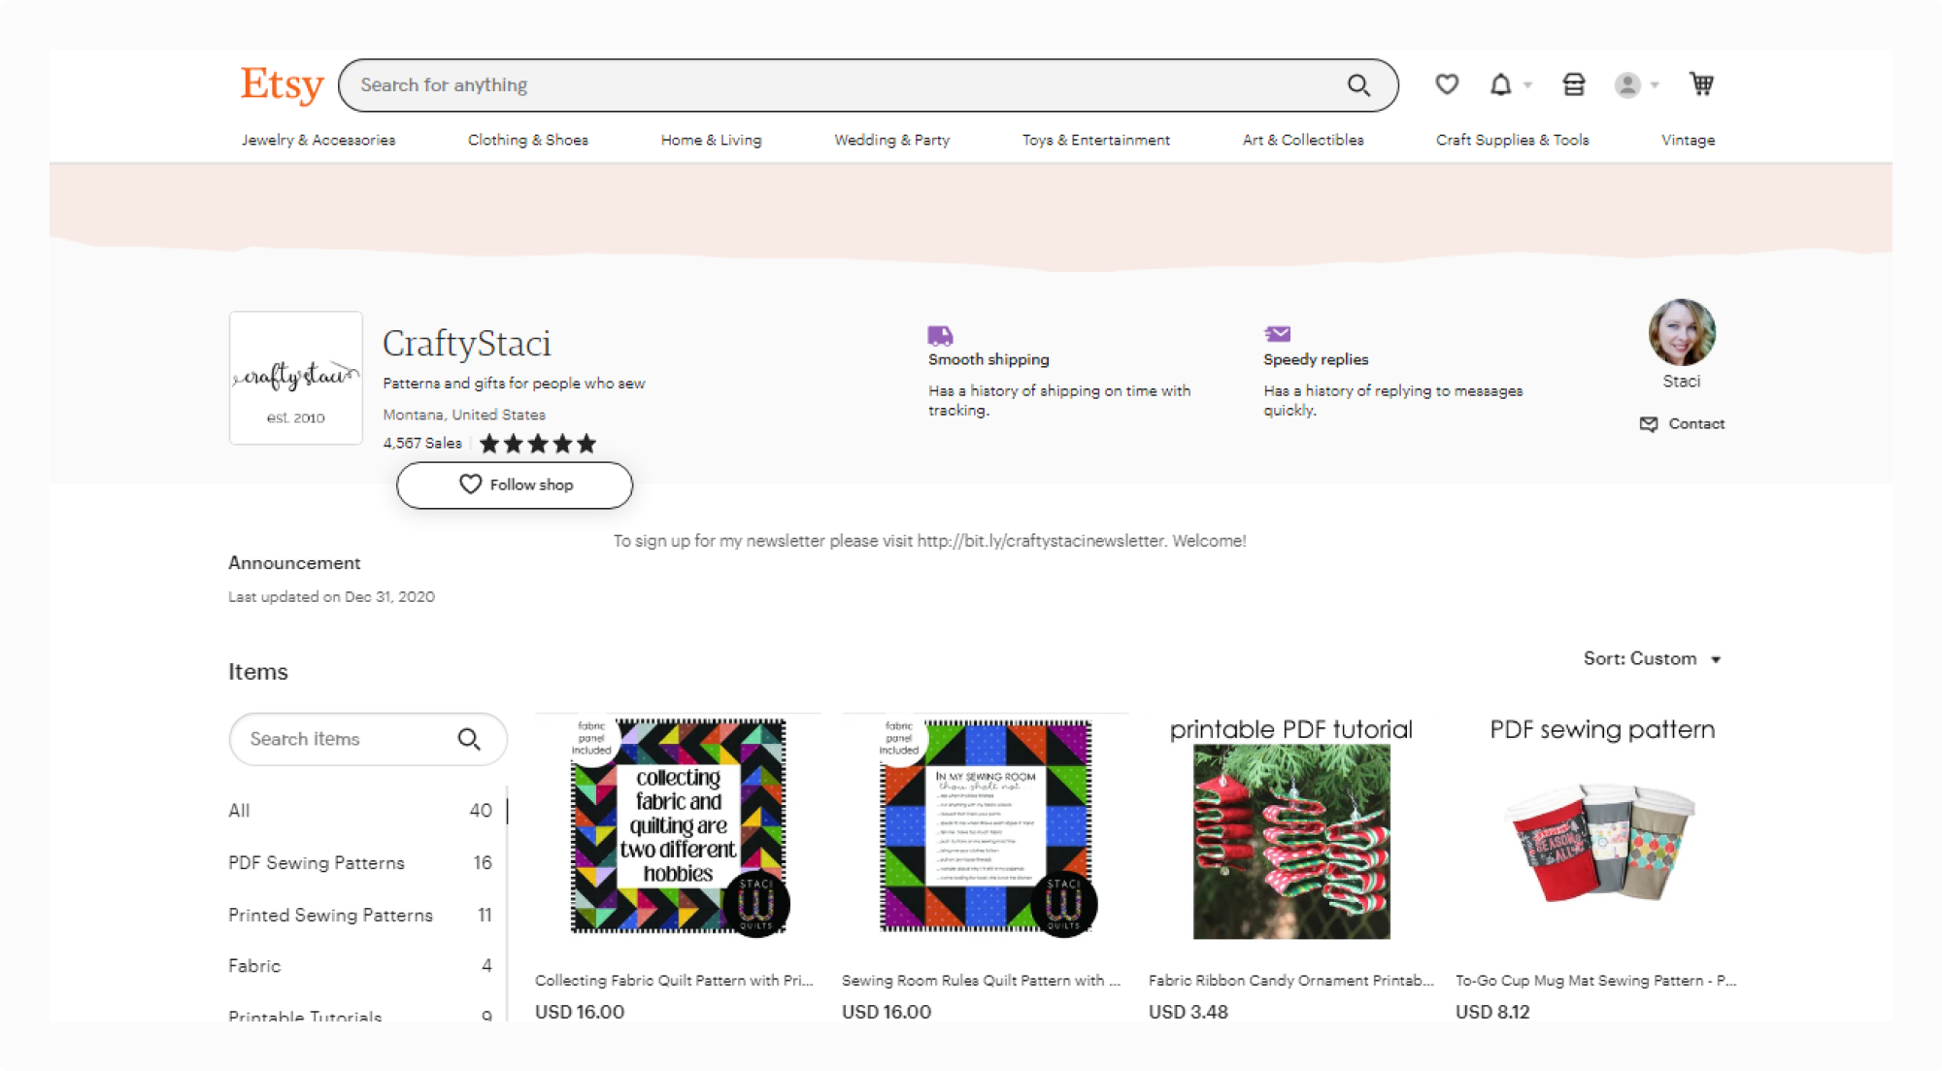
Task: Click the USD 3.48 price
Action: tap(1189, 1012)
